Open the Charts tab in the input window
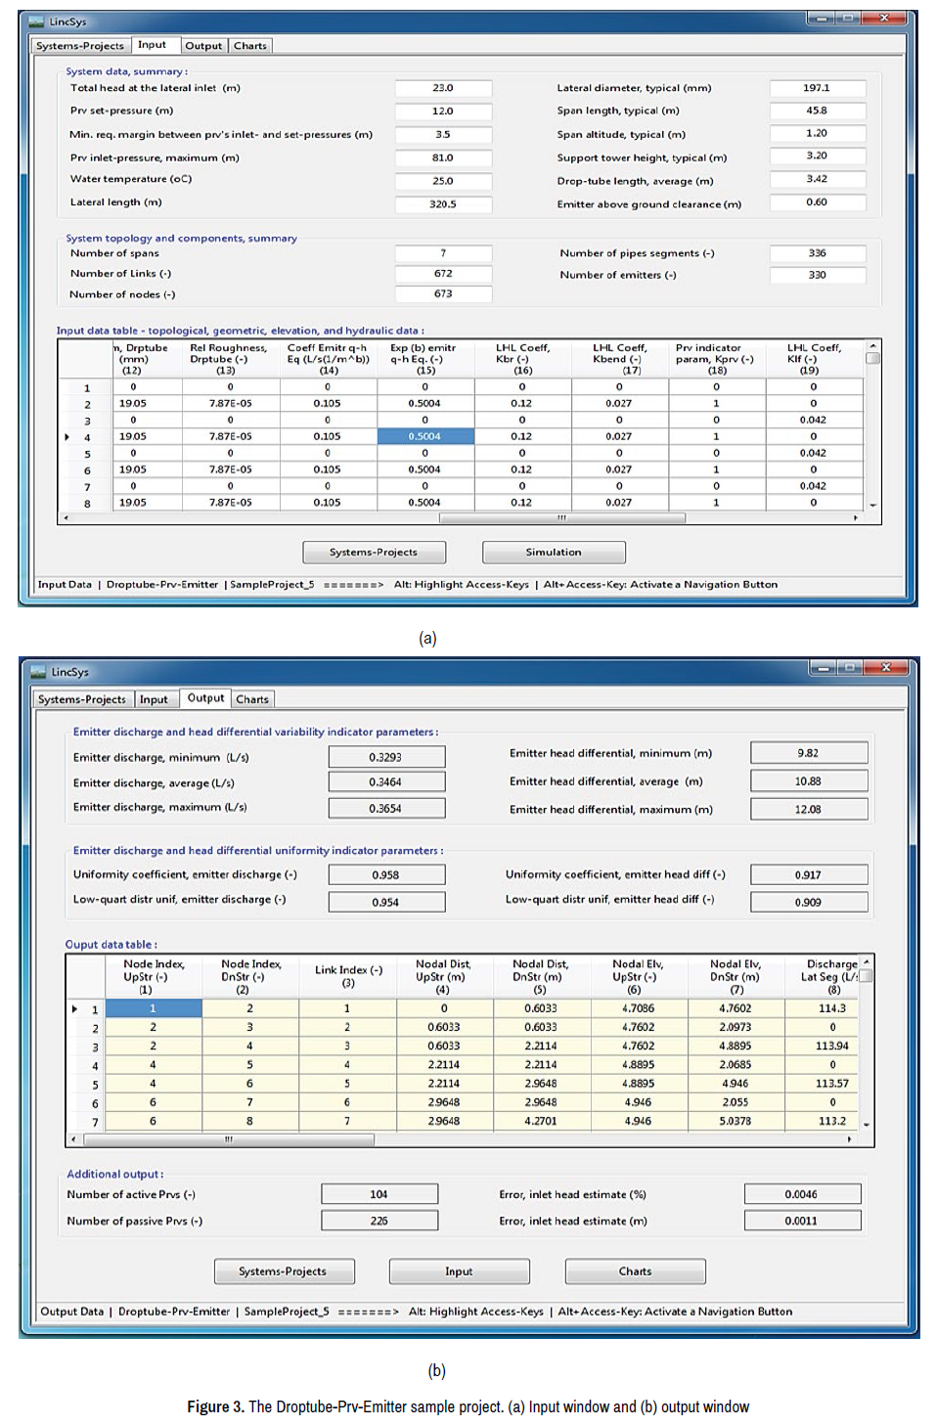936x1427 pixels. pyautogui.click(x=250, y=46)
